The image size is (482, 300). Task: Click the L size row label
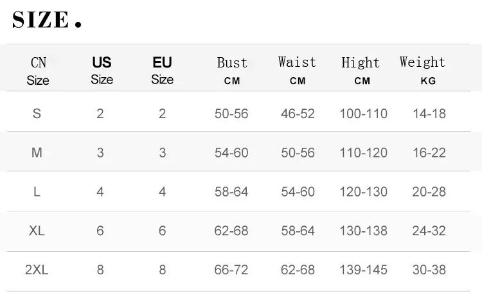[x=37, y=191]
